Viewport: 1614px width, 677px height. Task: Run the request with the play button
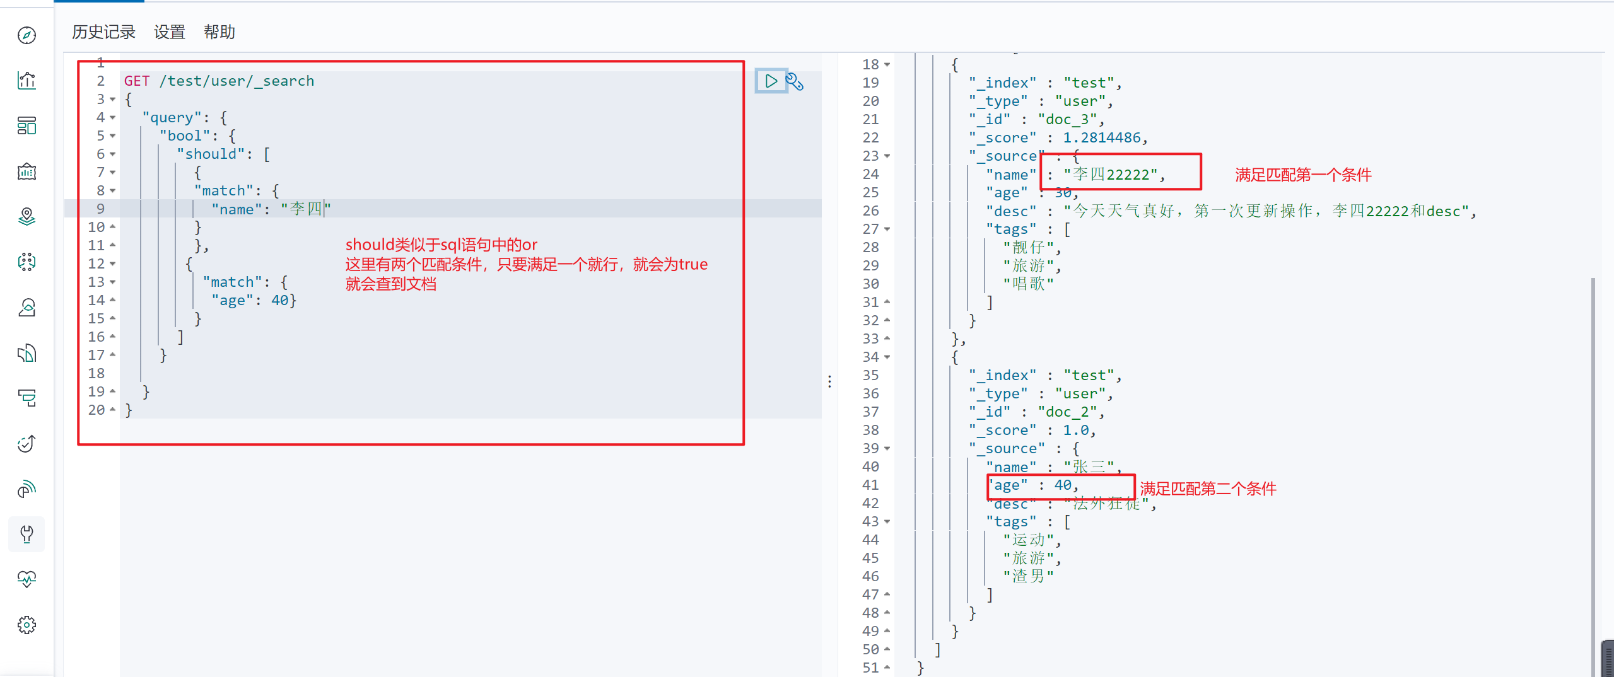click(771, 81)
